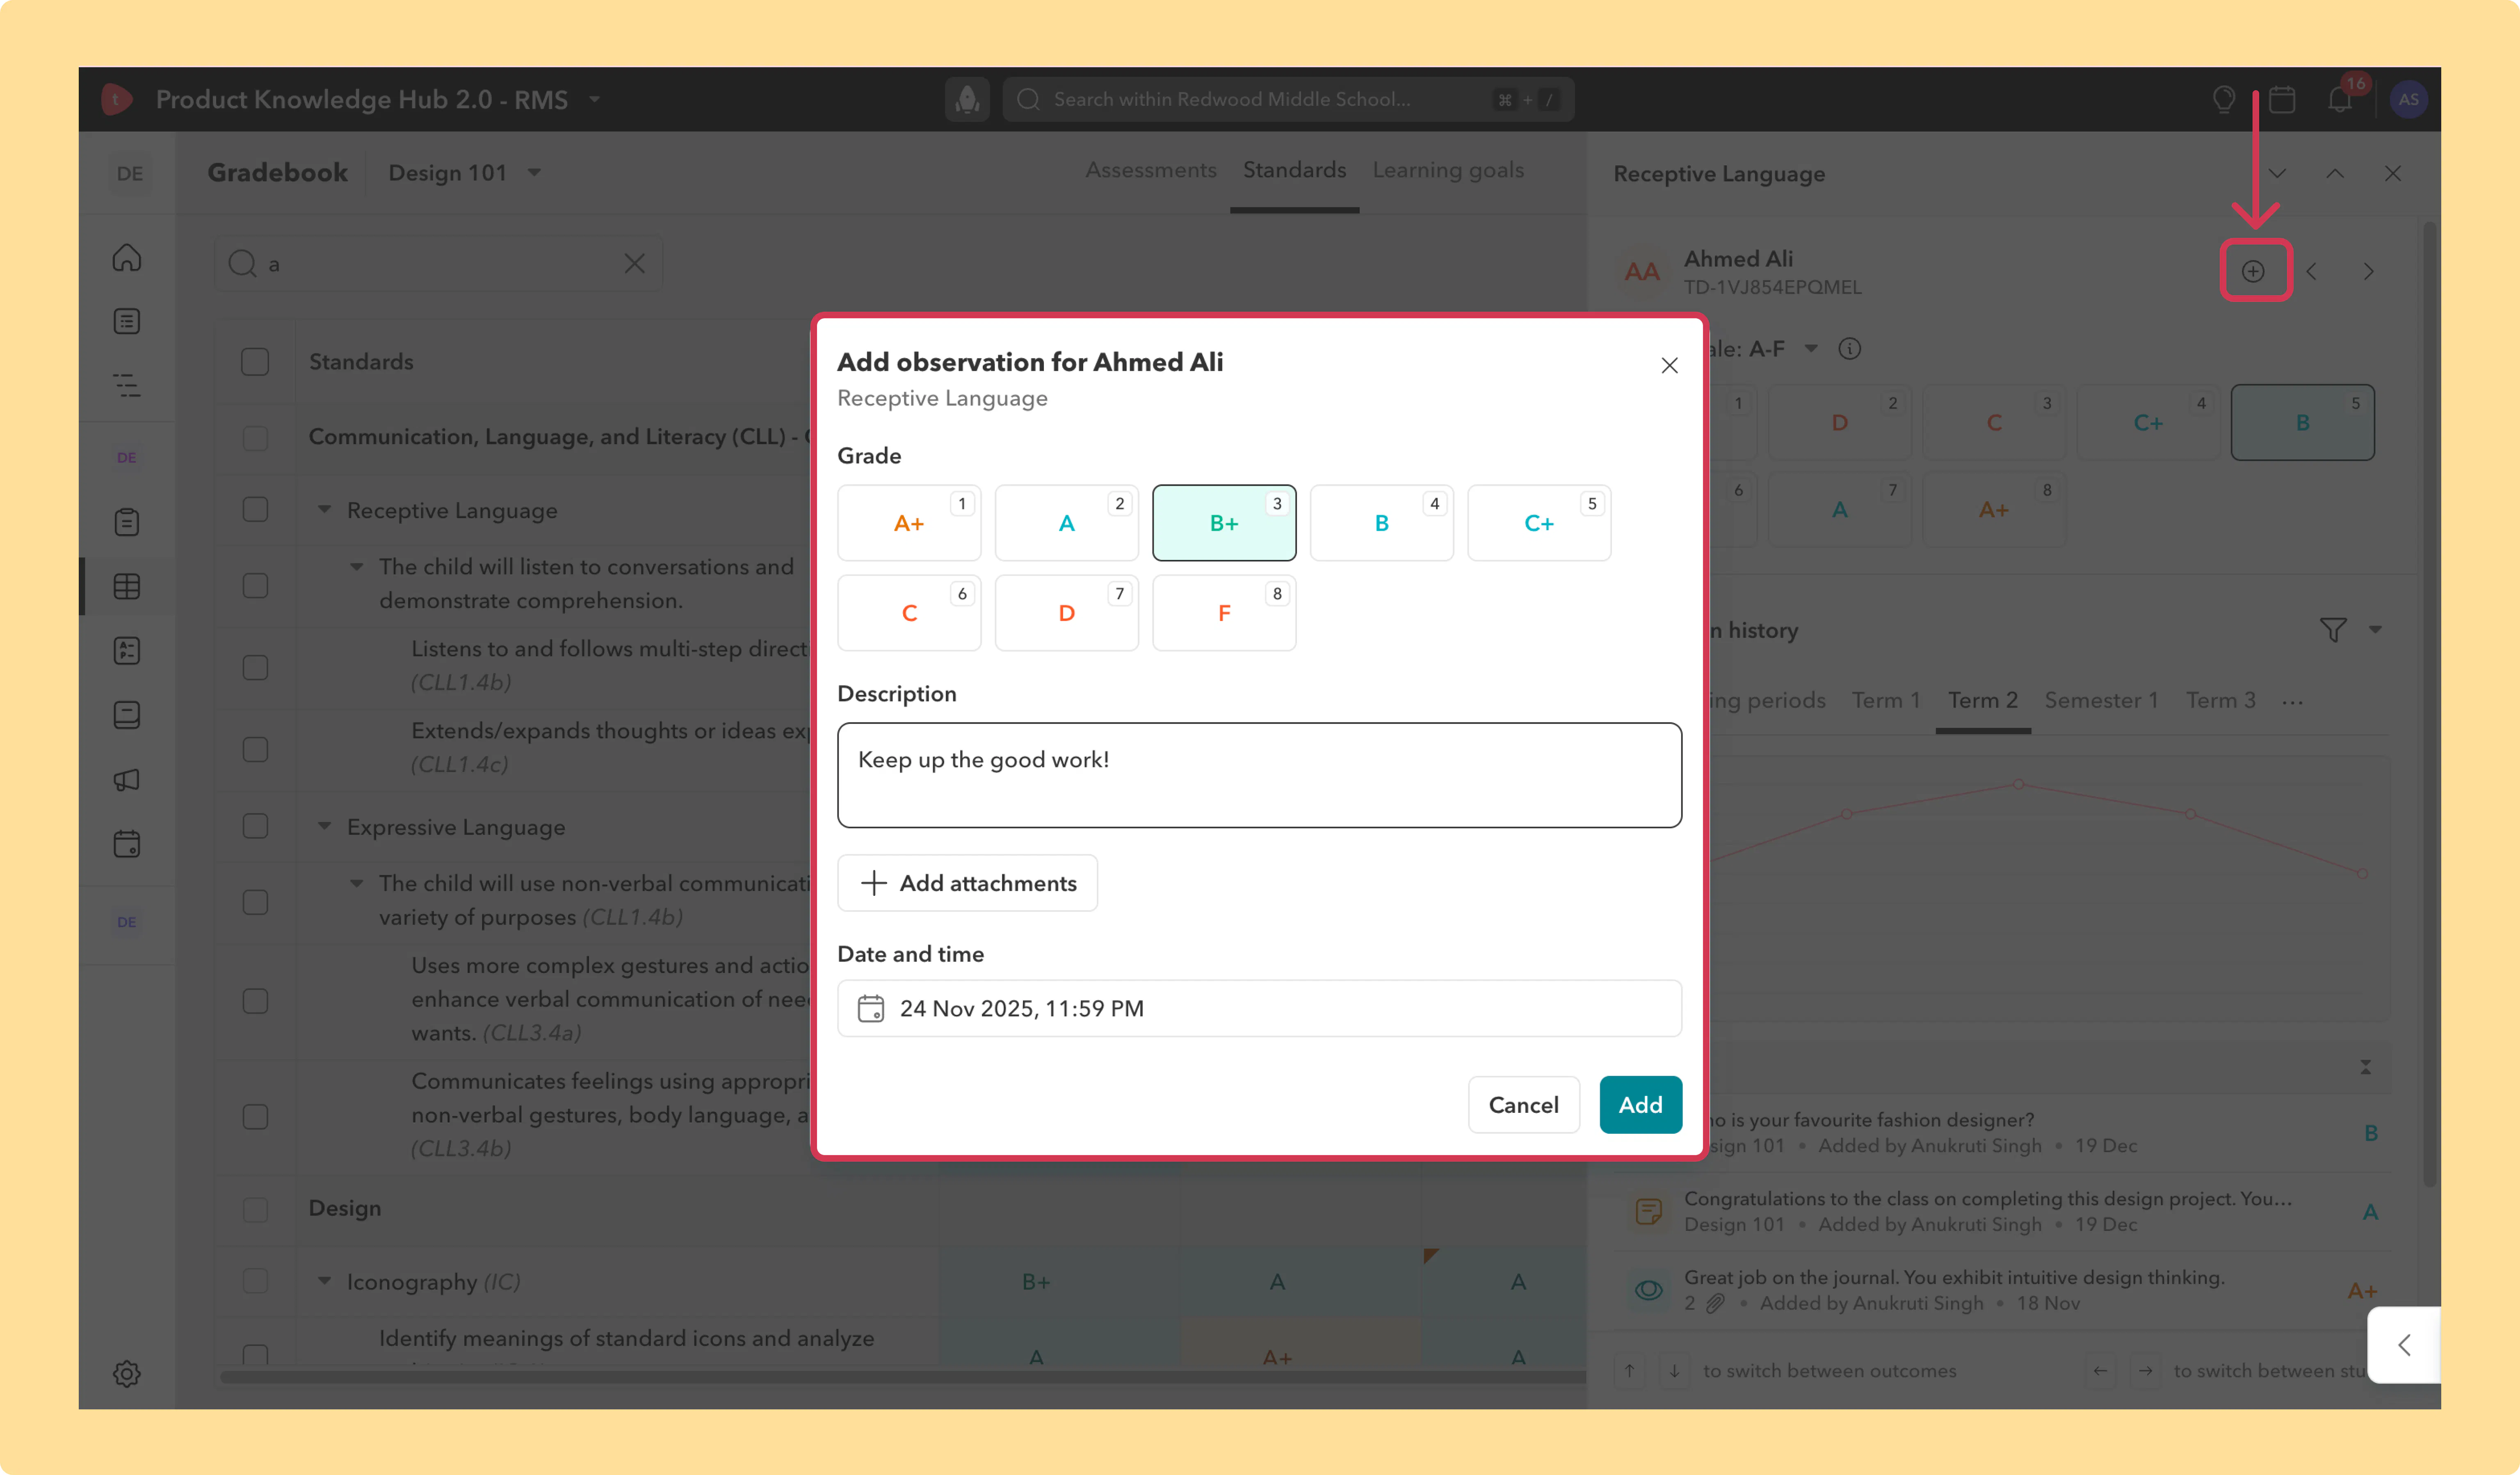Select grade F in the Add observation dialog
Viewport: 2520px width, 1475px height.
[1224, 613]
